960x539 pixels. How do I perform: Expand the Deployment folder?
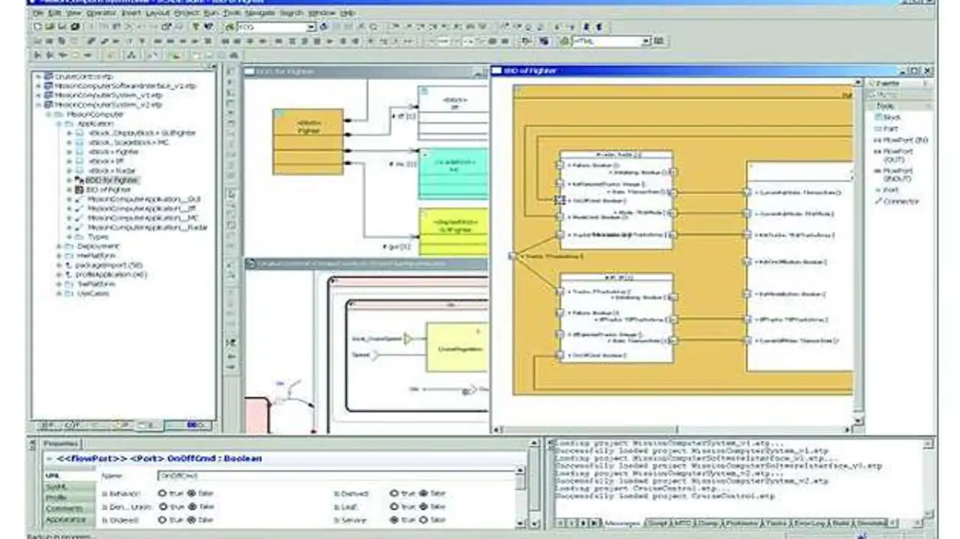click(58, 246)
